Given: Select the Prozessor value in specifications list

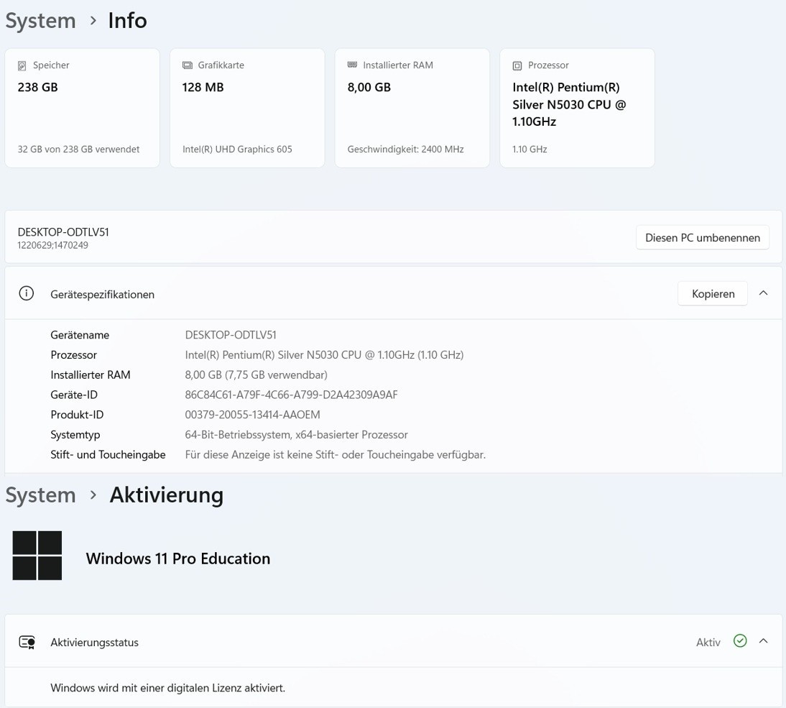Looking at the screenshot, I should tap(324, 355).
